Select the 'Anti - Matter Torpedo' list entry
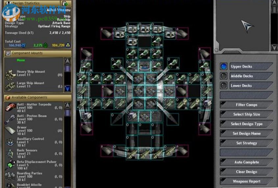This screenshot has height=188, width=278. [34, 107]
